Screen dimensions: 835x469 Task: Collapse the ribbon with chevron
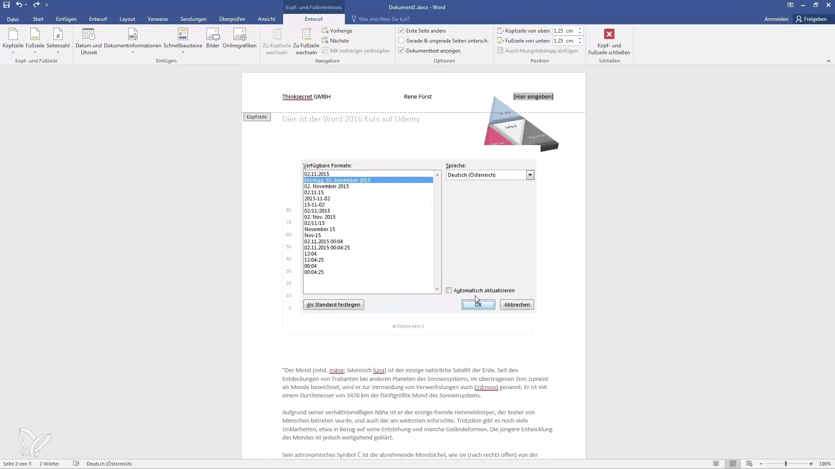828,61
